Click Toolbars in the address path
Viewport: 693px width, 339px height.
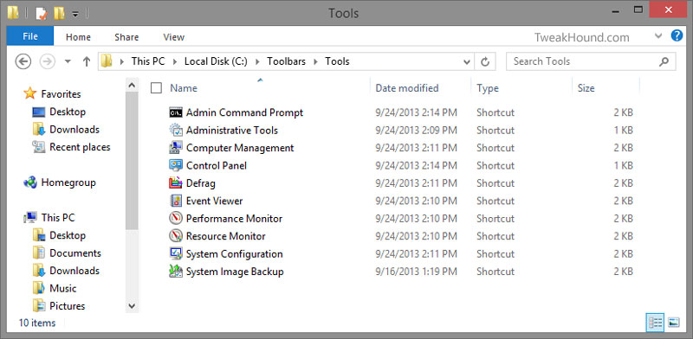[286, 61]
